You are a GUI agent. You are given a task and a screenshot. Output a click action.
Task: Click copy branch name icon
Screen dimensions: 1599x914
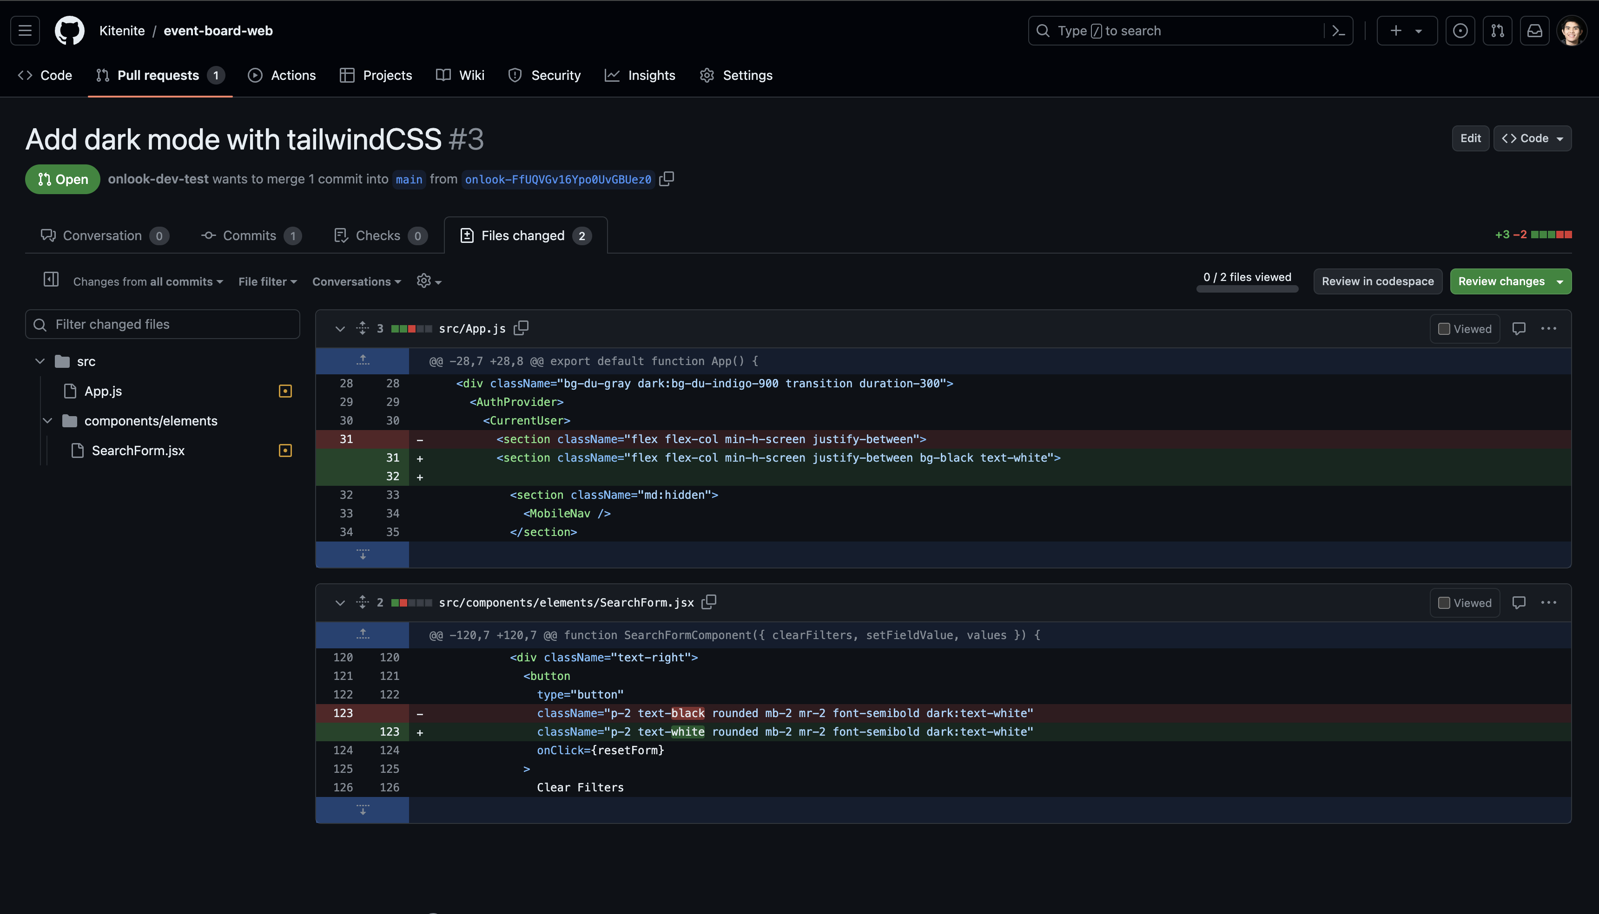coord(667,179)
